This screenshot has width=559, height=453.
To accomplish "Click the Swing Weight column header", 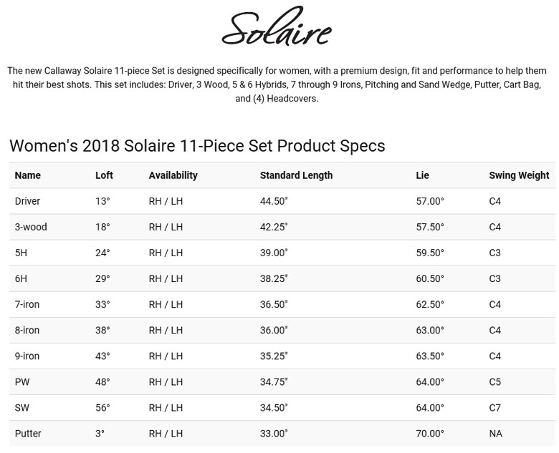I will [519, 175].
